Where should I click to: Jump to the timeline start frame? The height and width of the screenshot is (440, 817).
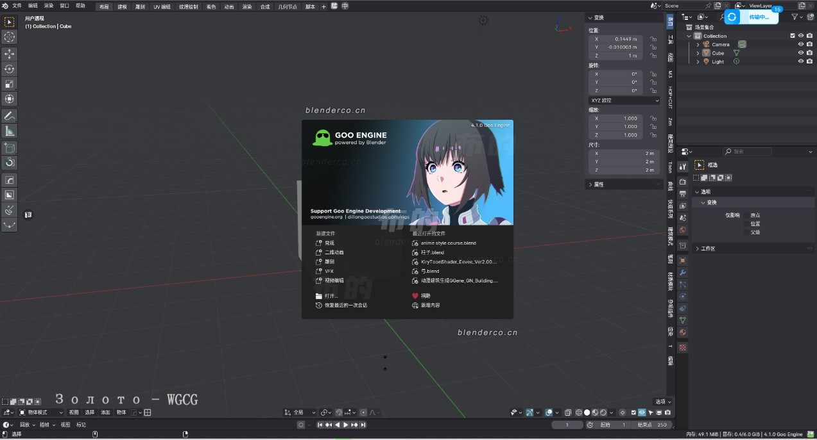point(320,425)
